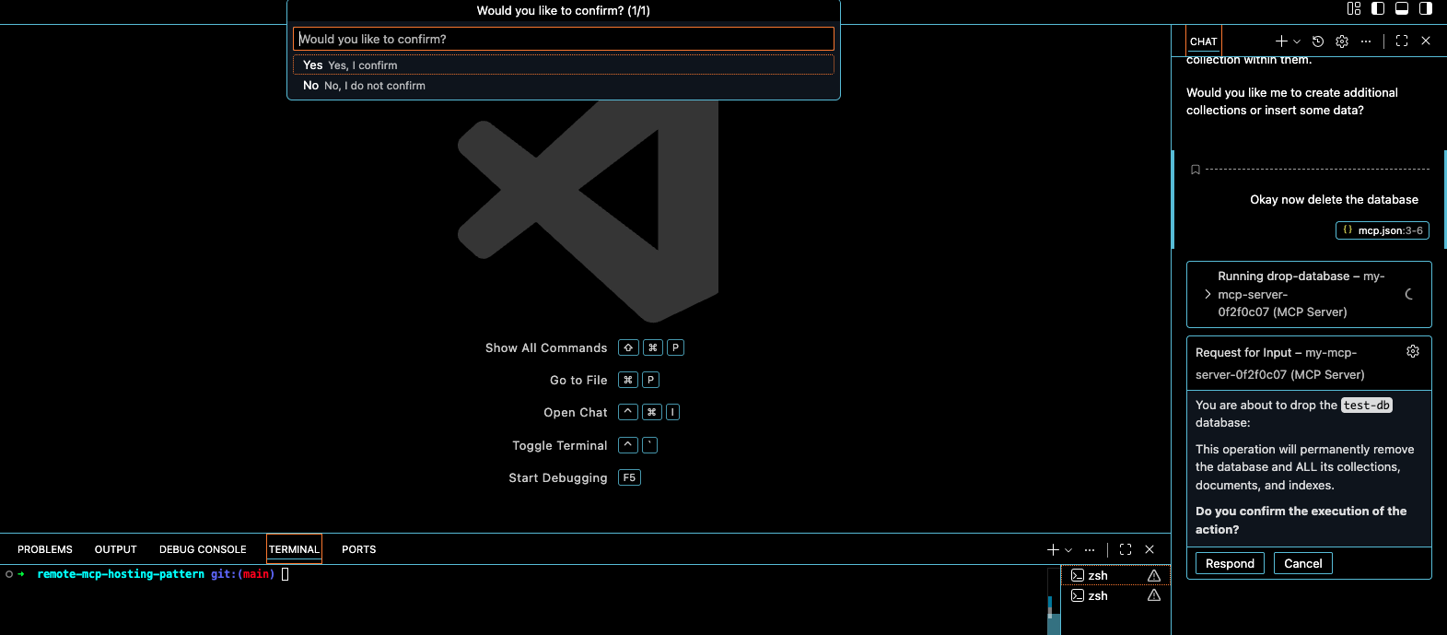Screen dimensions: 1447x635
Task: Focus the 'Would you like to confirm?' input
Action: click(564, 39)
